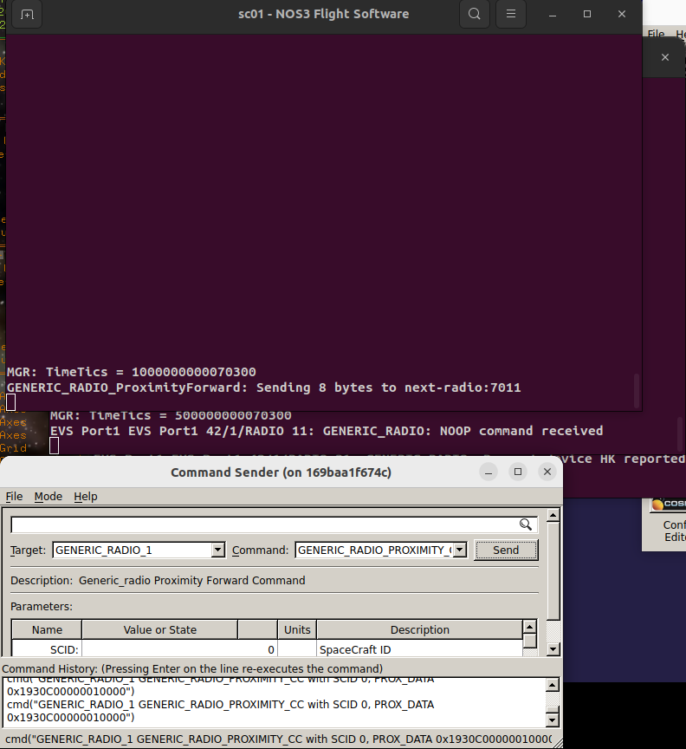
Task: Close the background window behind the terminal
Action: click(665, 57)
